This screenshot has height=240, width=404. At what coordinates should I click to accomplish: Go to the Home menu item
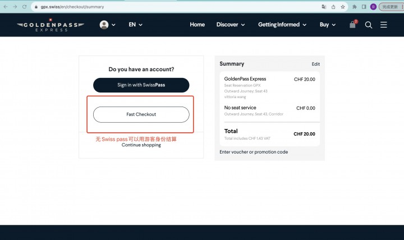[198, 25]
